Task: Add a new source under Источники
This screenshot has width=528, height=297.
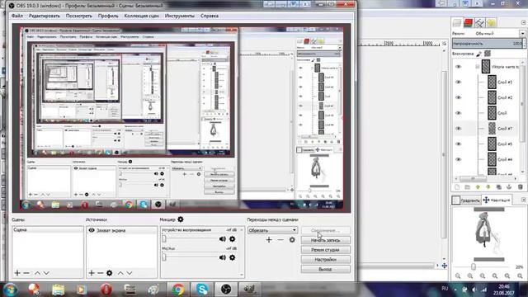Action: pos(92,273)
